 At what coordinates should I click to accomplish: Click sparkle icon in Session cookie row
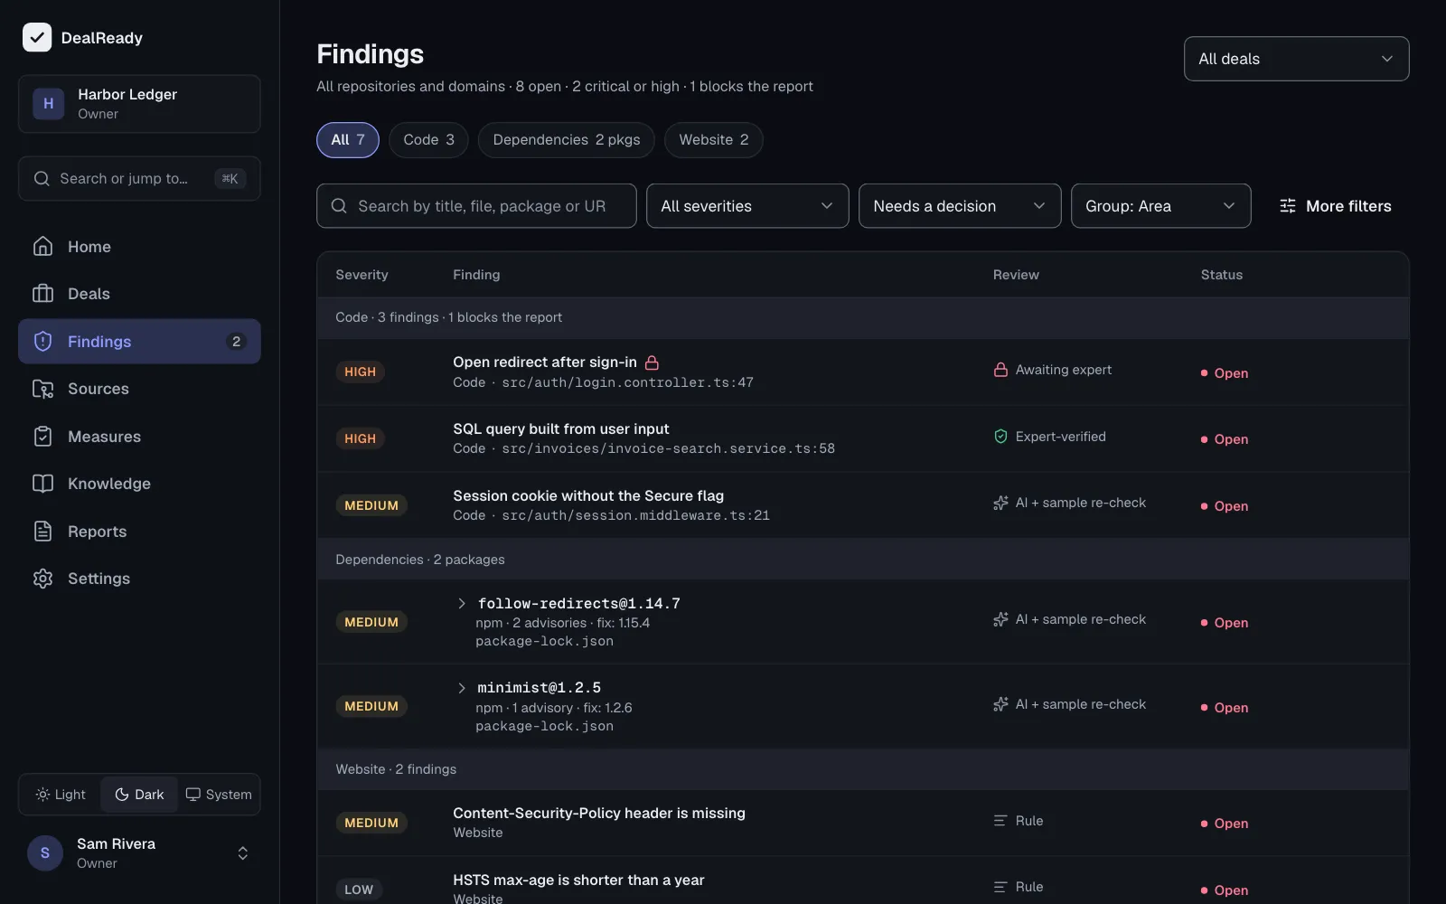(x=1000, y=503)
